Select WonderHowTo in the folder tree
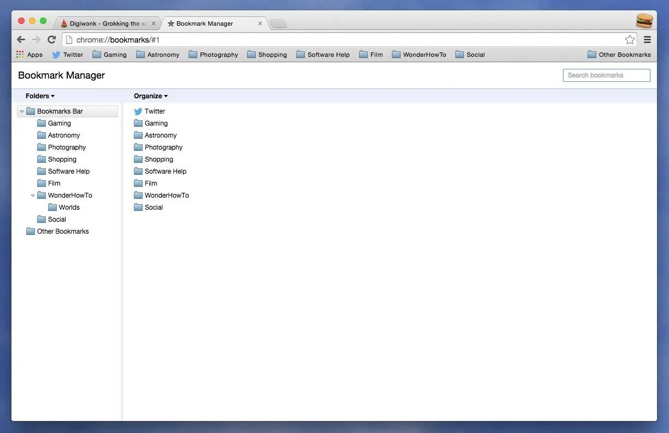The height and width of the screenshot is (433, 669). coord(64,195)
